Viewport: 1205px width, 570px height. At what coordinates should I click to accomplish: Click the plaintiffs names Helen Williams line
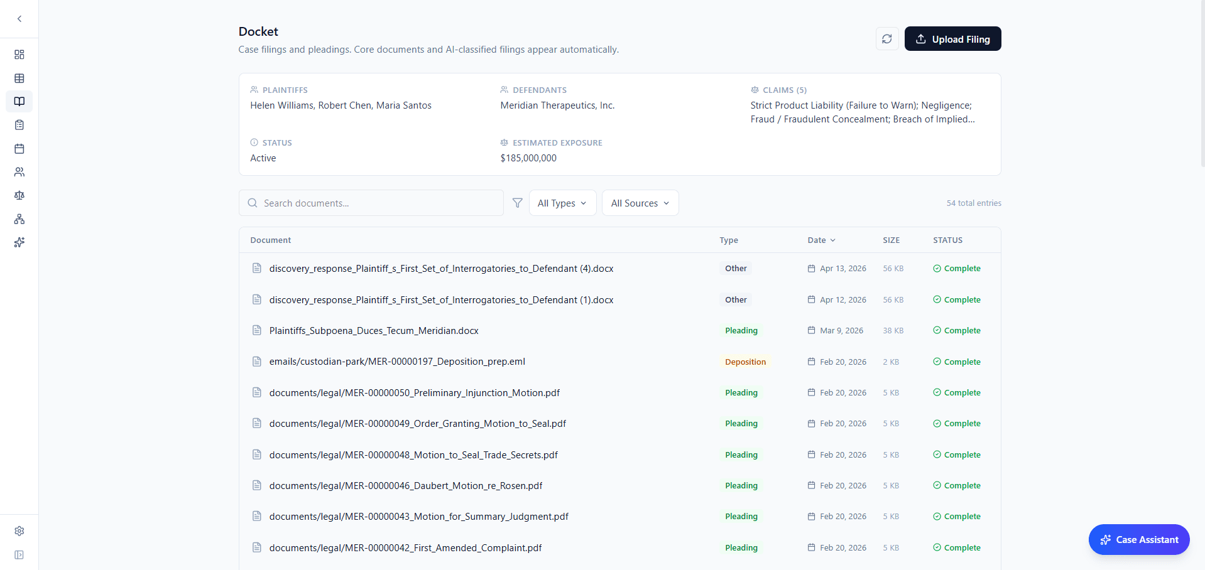[x=341, y=105]
